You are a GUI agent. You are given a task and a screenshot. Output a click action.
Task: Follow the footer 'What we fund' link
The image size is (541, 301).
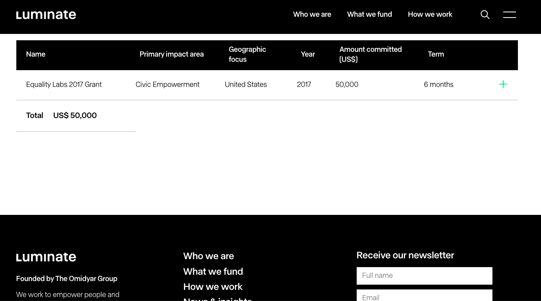[x=213, y=271]
